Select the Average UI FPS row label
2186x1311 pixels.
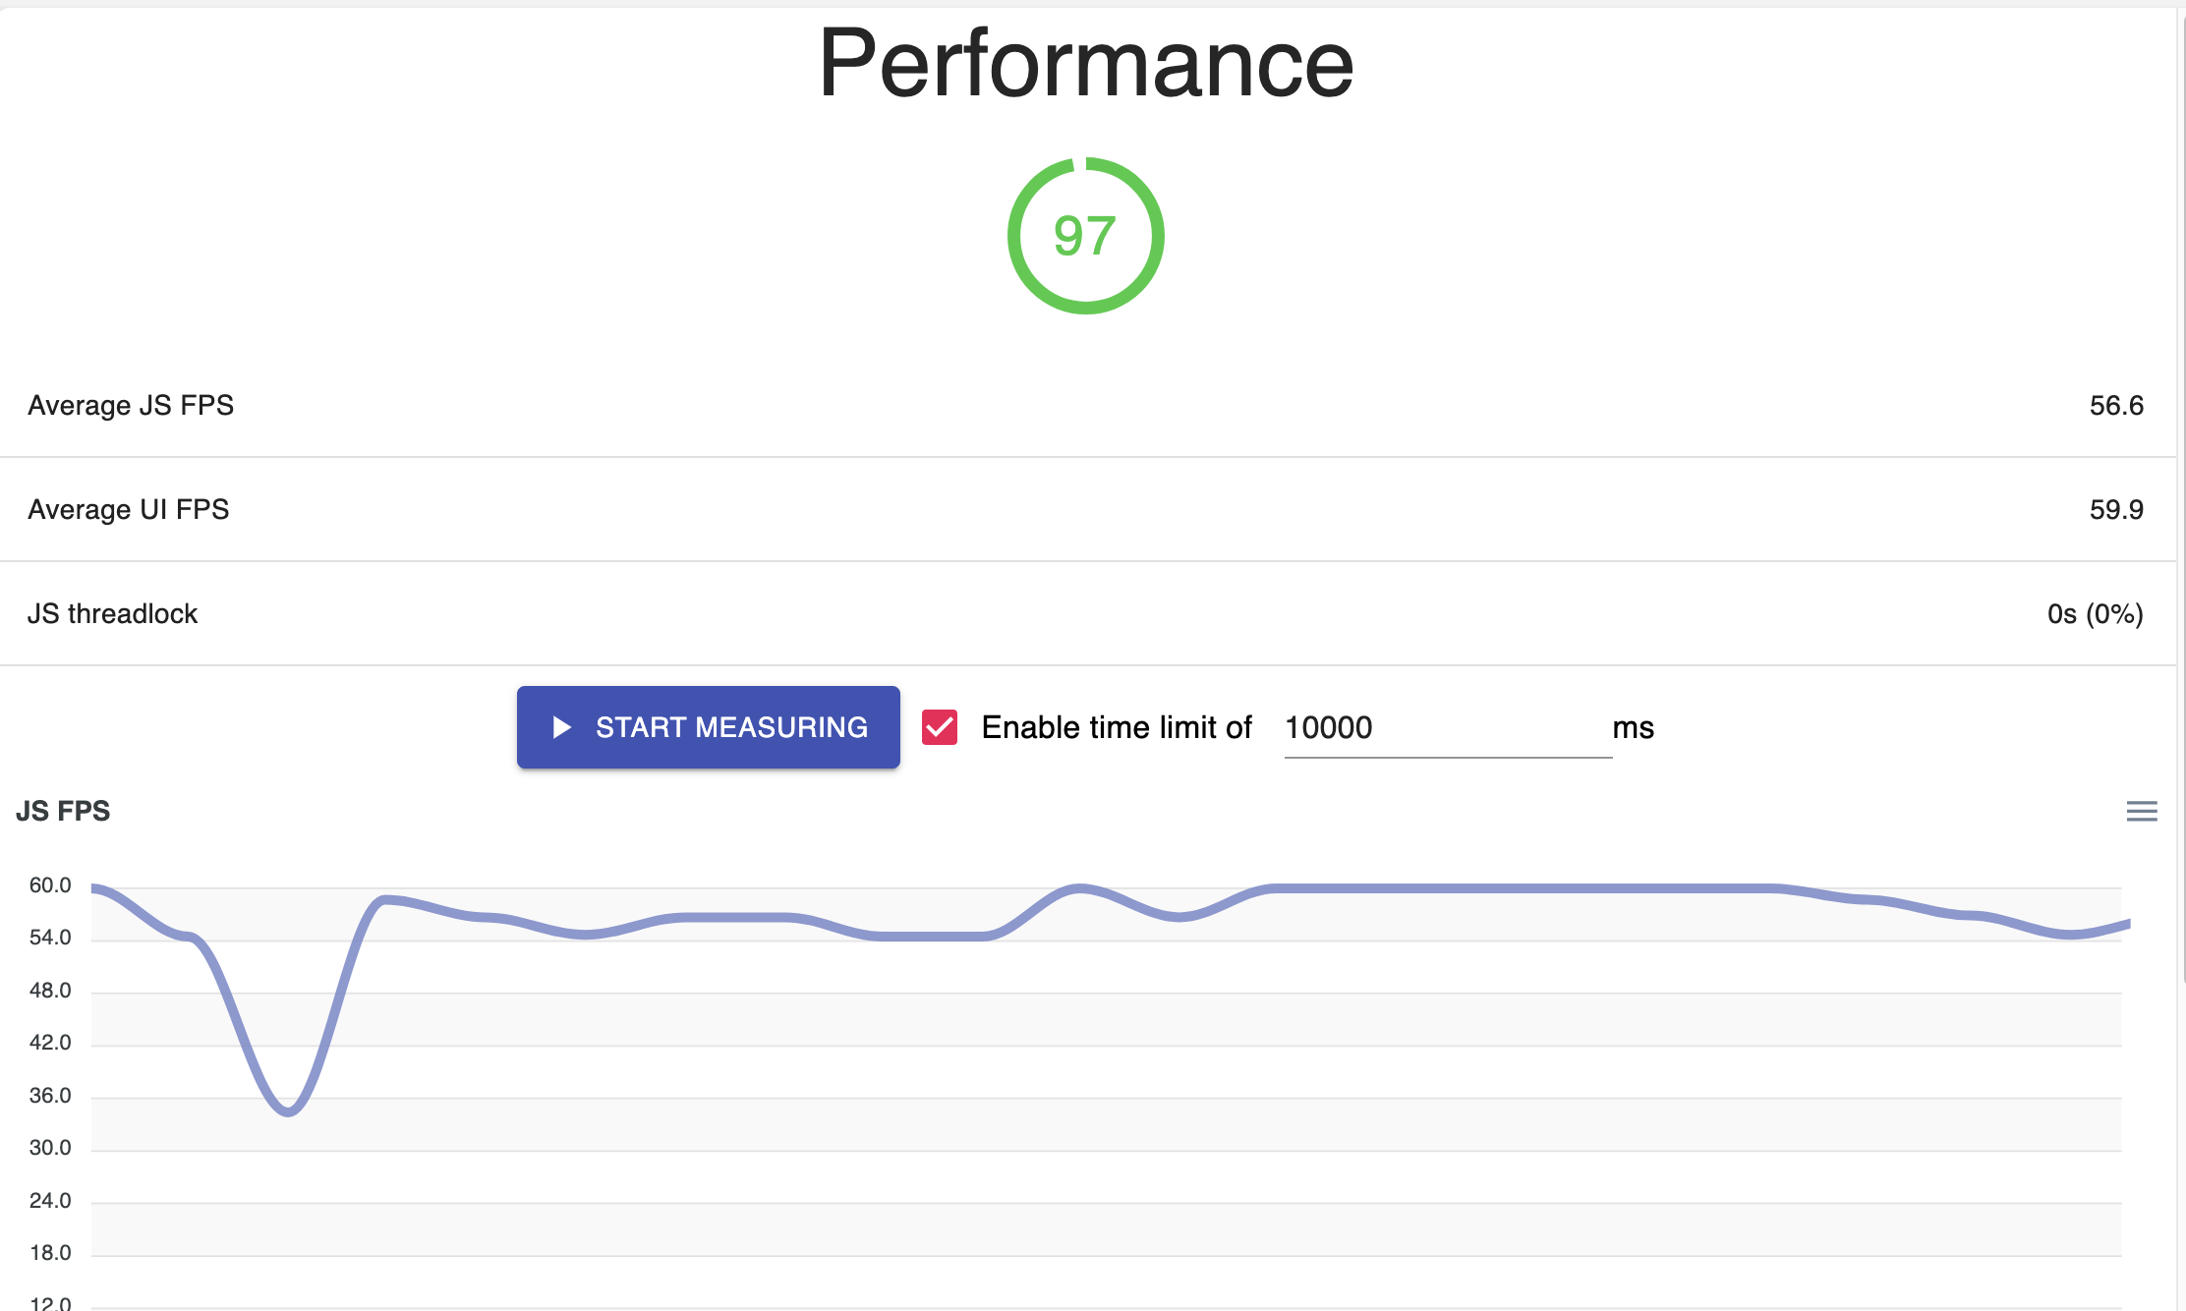pos(129,509)
